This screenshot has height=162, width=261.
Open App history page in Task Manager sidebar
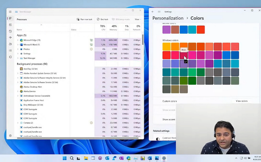[x=10, y=31]
